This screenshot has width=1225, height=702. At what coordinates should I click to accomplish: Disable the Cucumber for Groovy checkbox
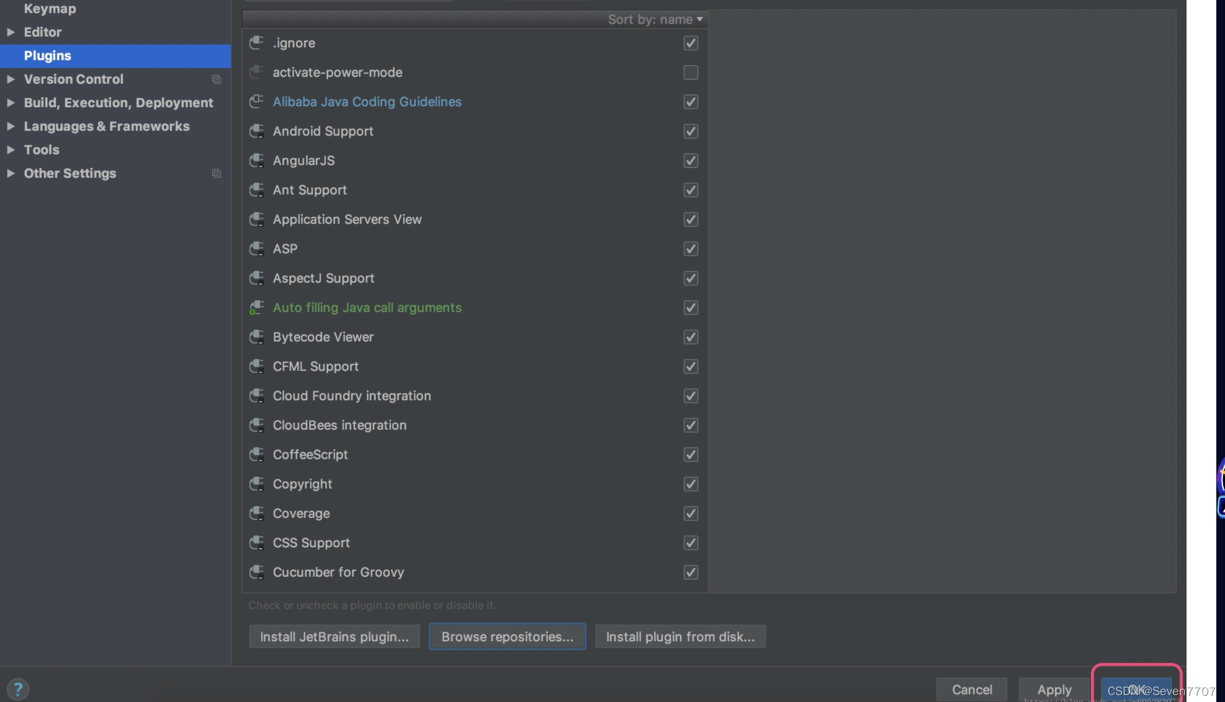[690, 572]
